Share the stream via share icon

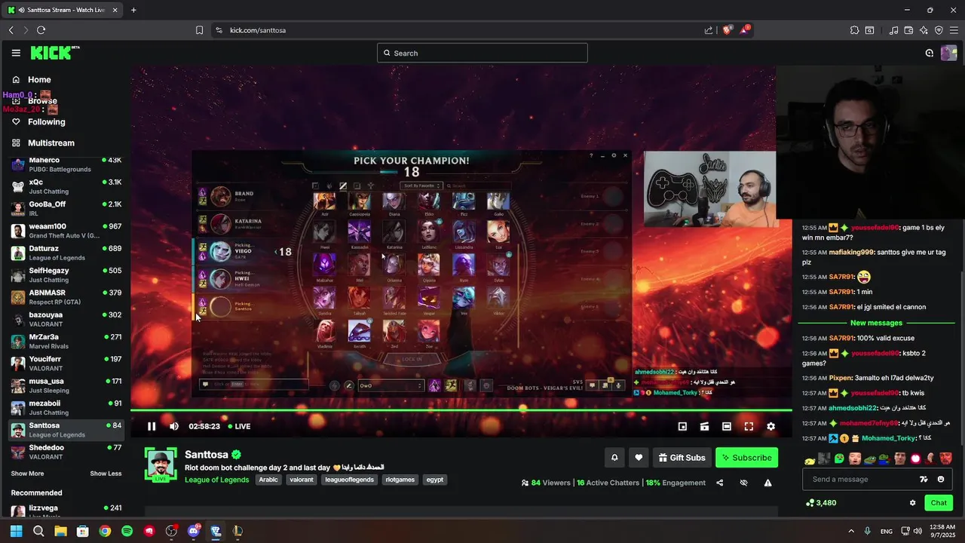click(719, 483)
